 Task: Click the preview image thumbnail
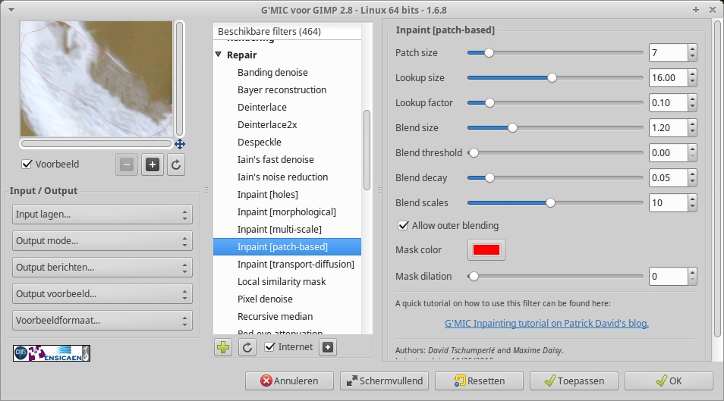(96, 79)
